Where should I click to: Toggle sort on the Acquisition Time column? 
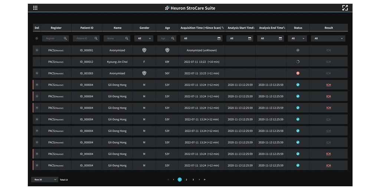coord(223,28)
